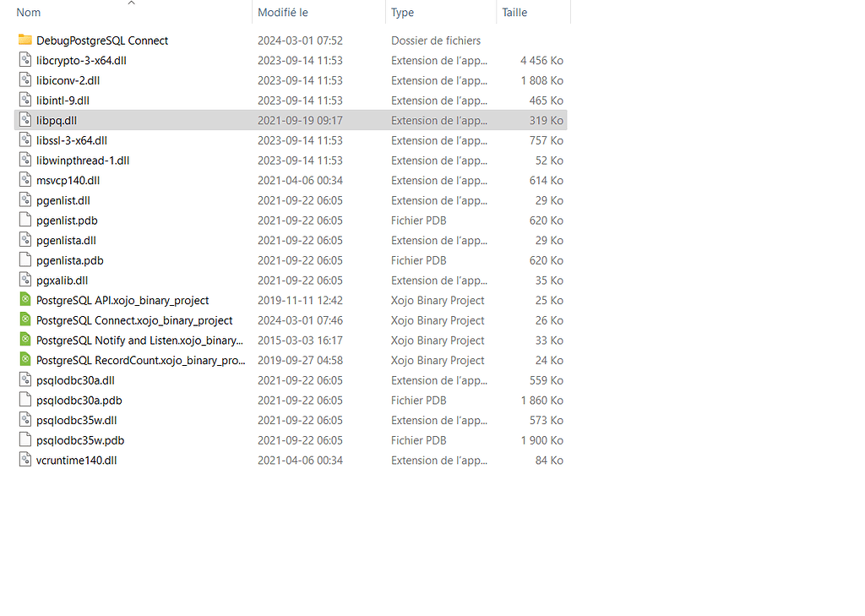Click the Type column header
Viewport: 865px width, 616px height.
(402, 13)
